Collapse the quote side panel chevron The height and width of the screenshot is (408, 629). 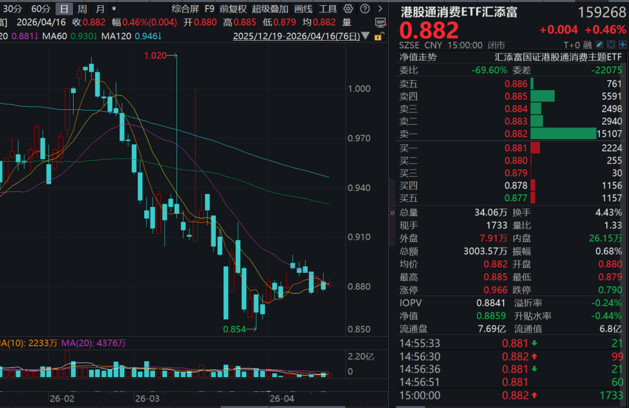tap(392, 212)
